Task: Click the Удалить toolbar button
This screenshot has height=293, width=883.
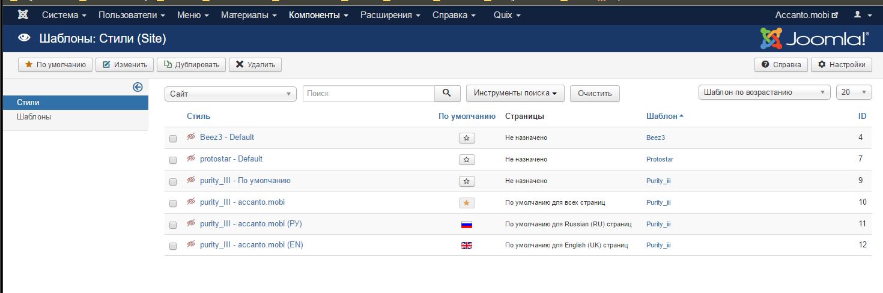Action: tap(255, 65)
